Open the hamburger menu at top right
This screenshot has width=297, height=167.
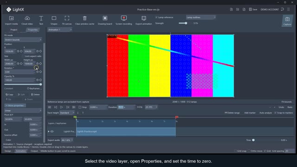point(289,9)
